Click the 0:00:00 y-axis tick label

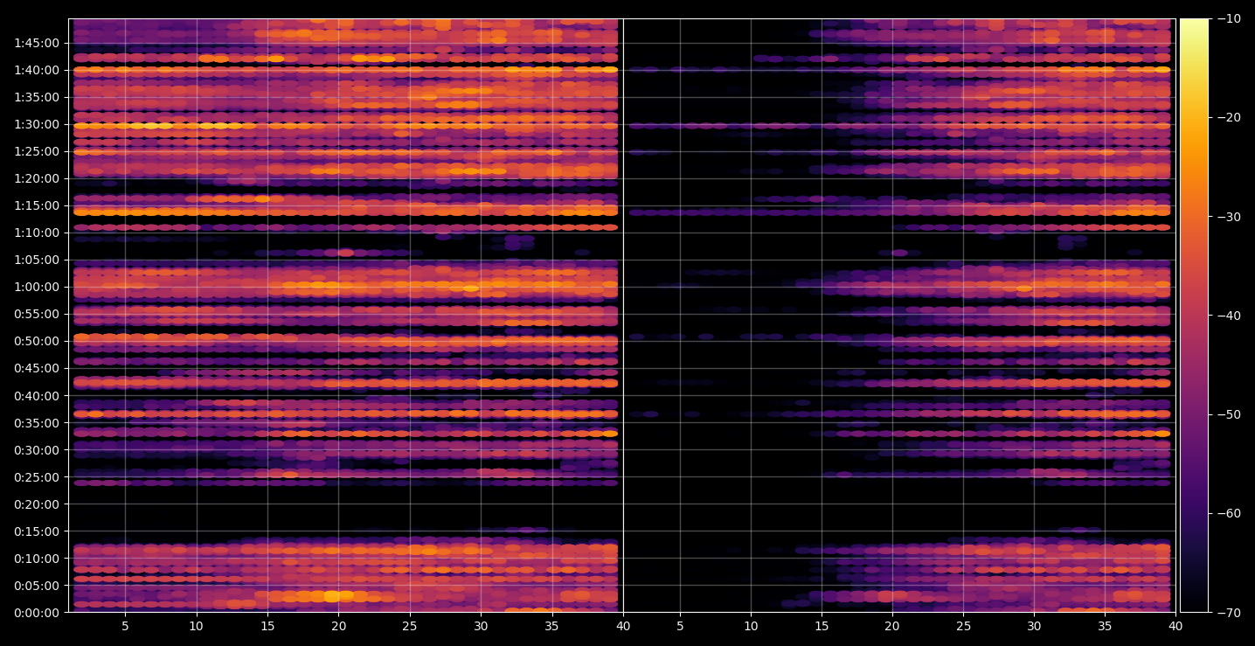point(36,612)
